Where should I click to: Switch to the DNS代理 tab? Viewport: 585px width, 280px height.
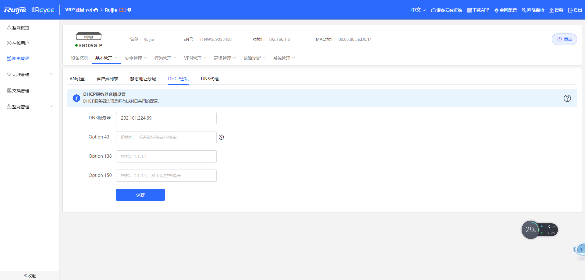point(210,79)
